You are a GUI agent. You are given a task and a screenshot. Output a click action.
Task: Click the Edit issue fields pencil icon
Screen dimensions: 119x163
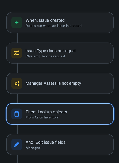(17, 144)
